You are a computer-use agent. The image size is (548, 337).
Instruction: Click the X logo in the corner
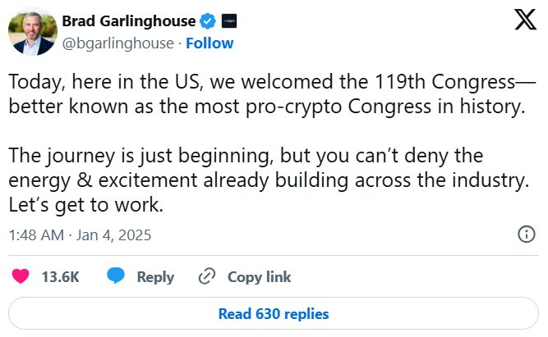click(x=524, y=21)
